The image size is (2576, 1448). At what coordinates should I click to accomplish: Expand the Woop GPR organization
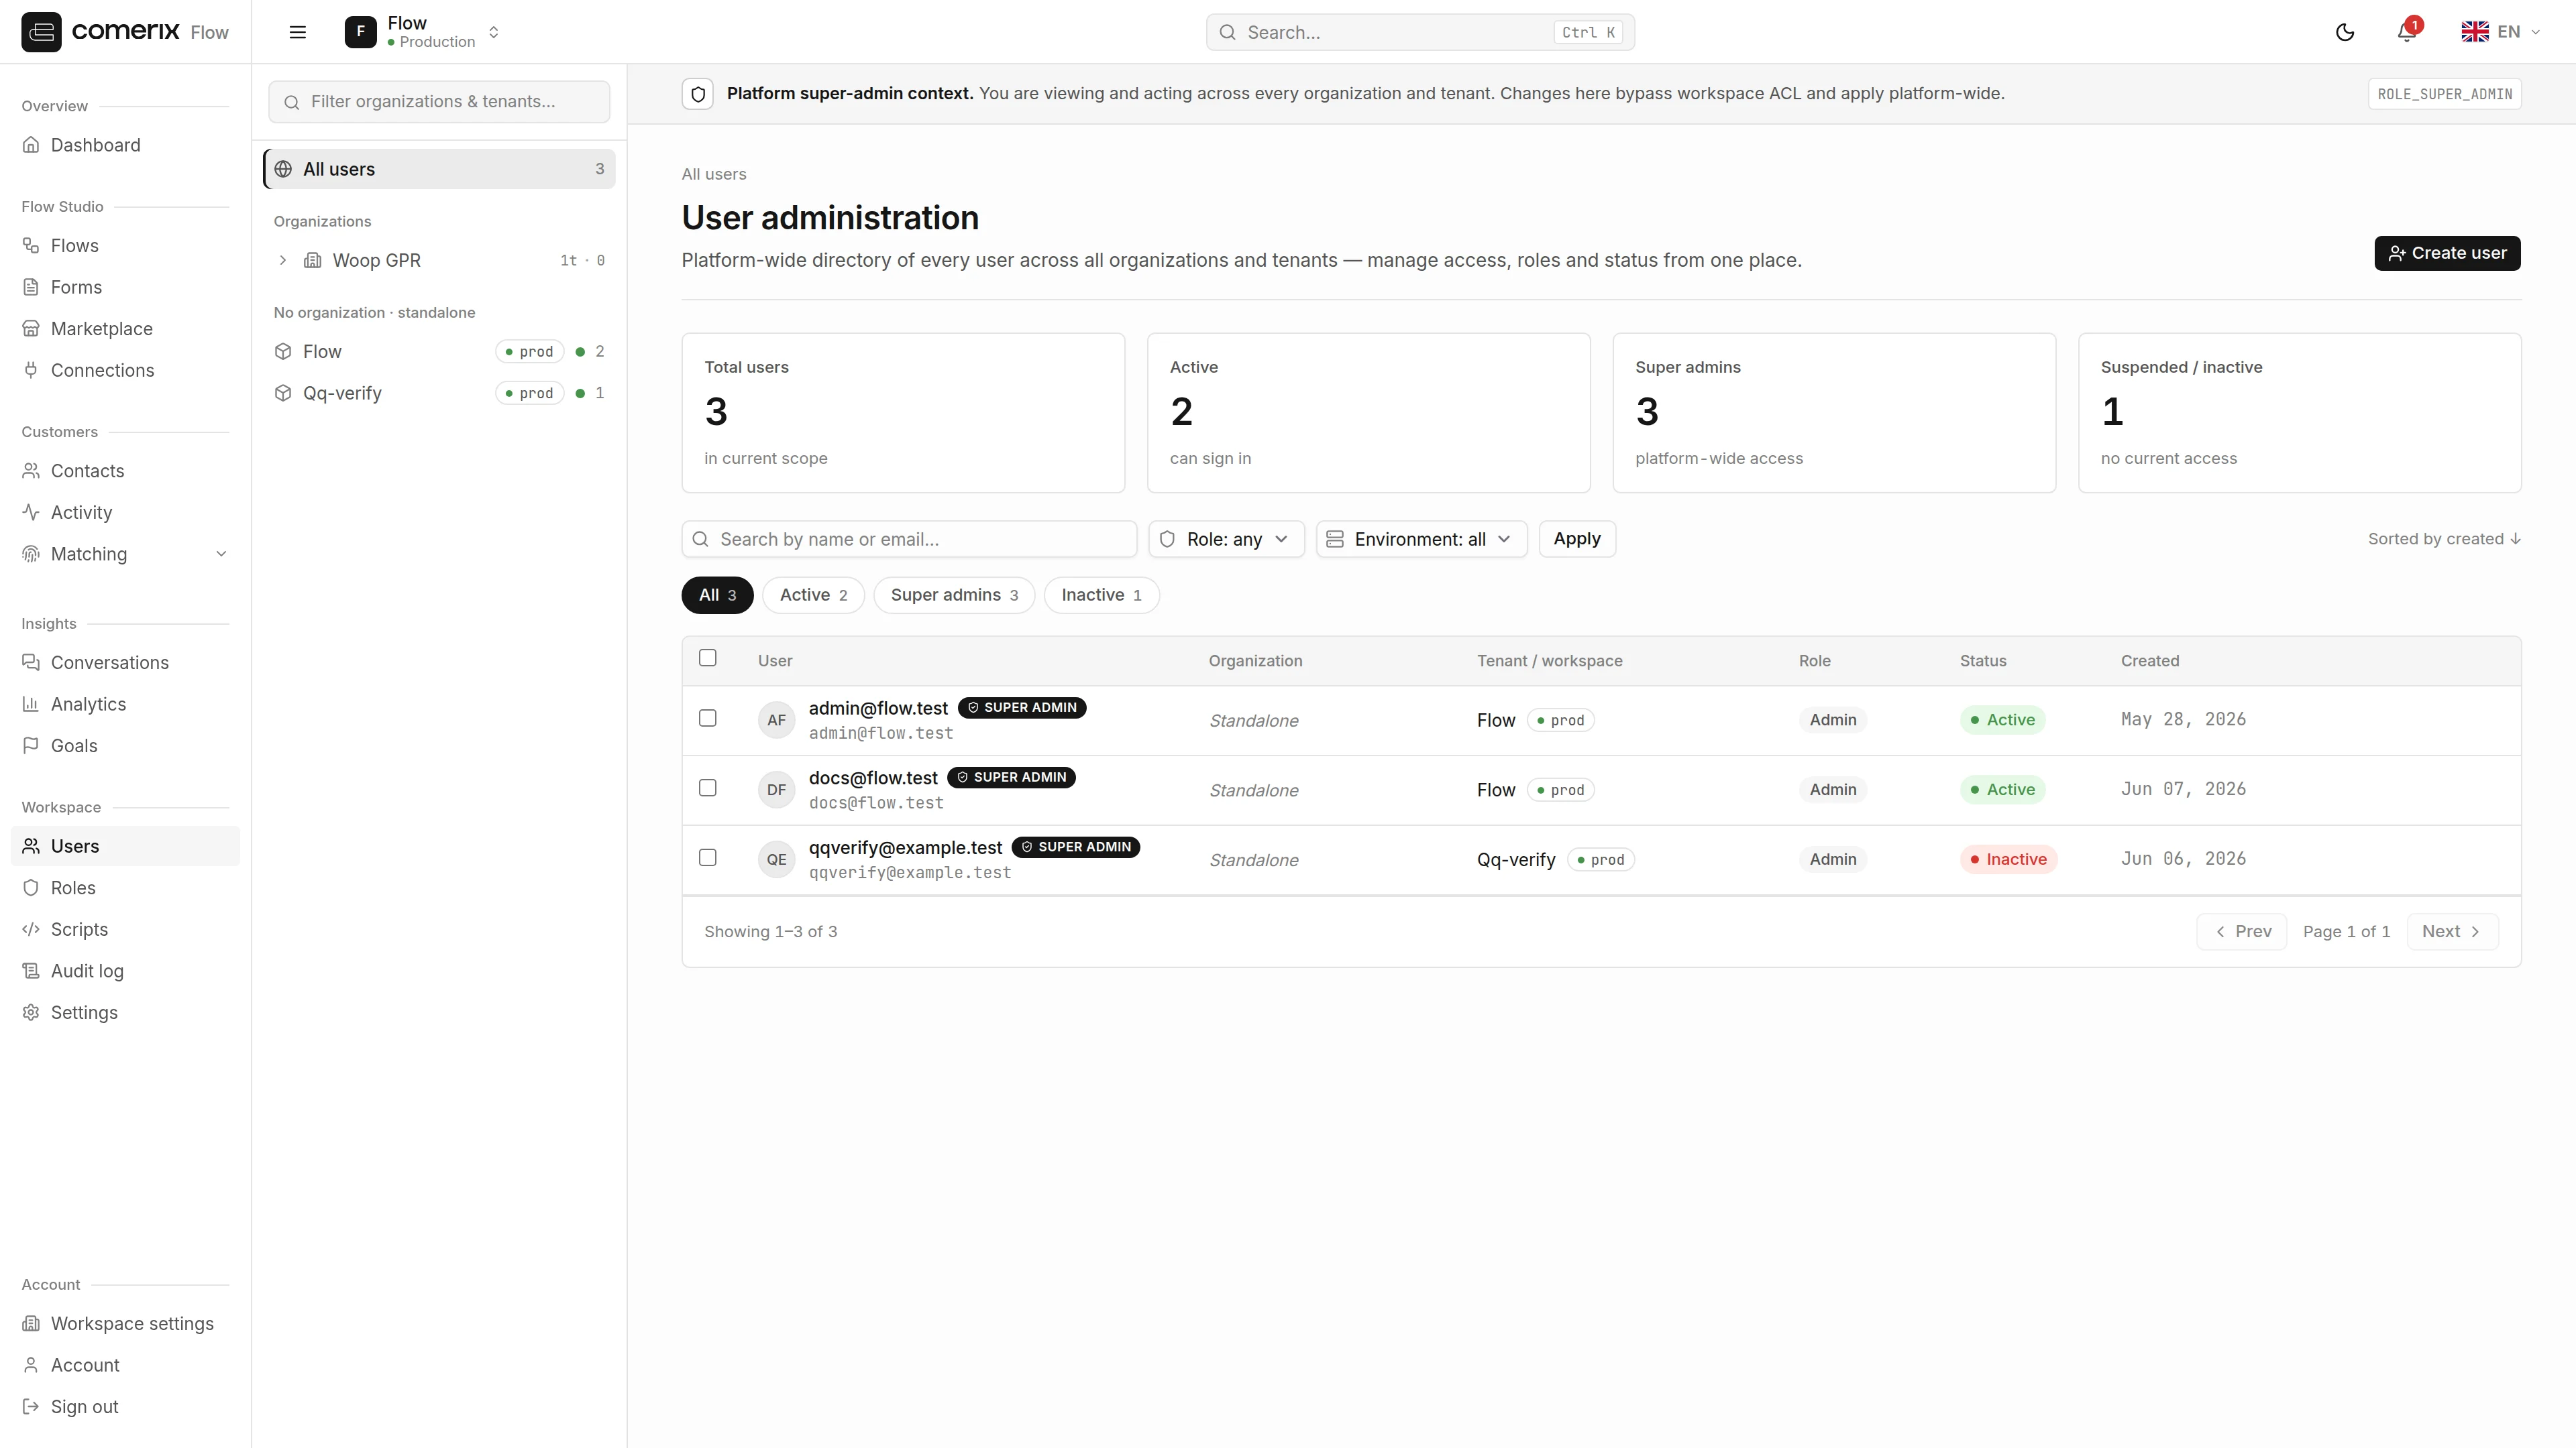(283, 261)
